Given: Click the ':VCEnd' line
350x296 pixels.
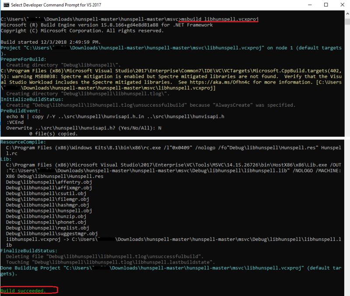Looking at the screenshot, I should tap(15, 122).
